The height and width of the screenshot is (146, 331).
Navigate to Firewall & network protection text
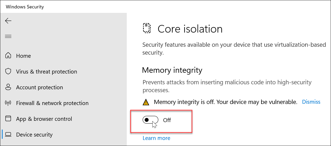pyautogui.click(x=52, y=103)
